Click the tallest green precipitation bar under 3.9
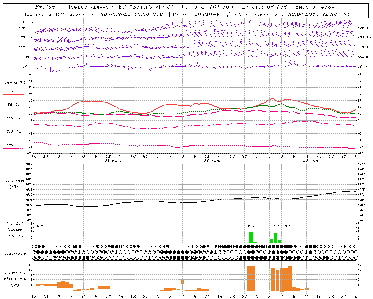 tap(275, 238)
